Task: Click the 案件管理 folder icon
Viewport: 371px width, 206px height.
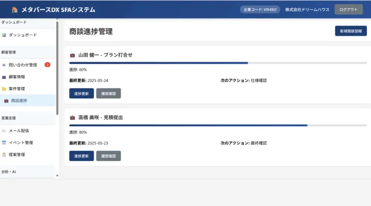Action: click(x=4, y=89)
